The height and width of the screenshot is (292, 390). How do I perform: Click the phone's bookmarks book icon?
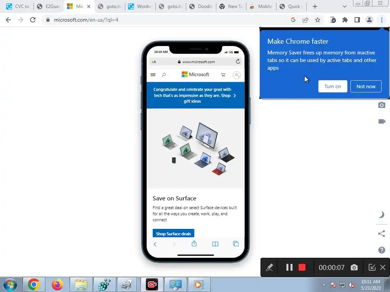pyautogui.click(x=215, y=244)
